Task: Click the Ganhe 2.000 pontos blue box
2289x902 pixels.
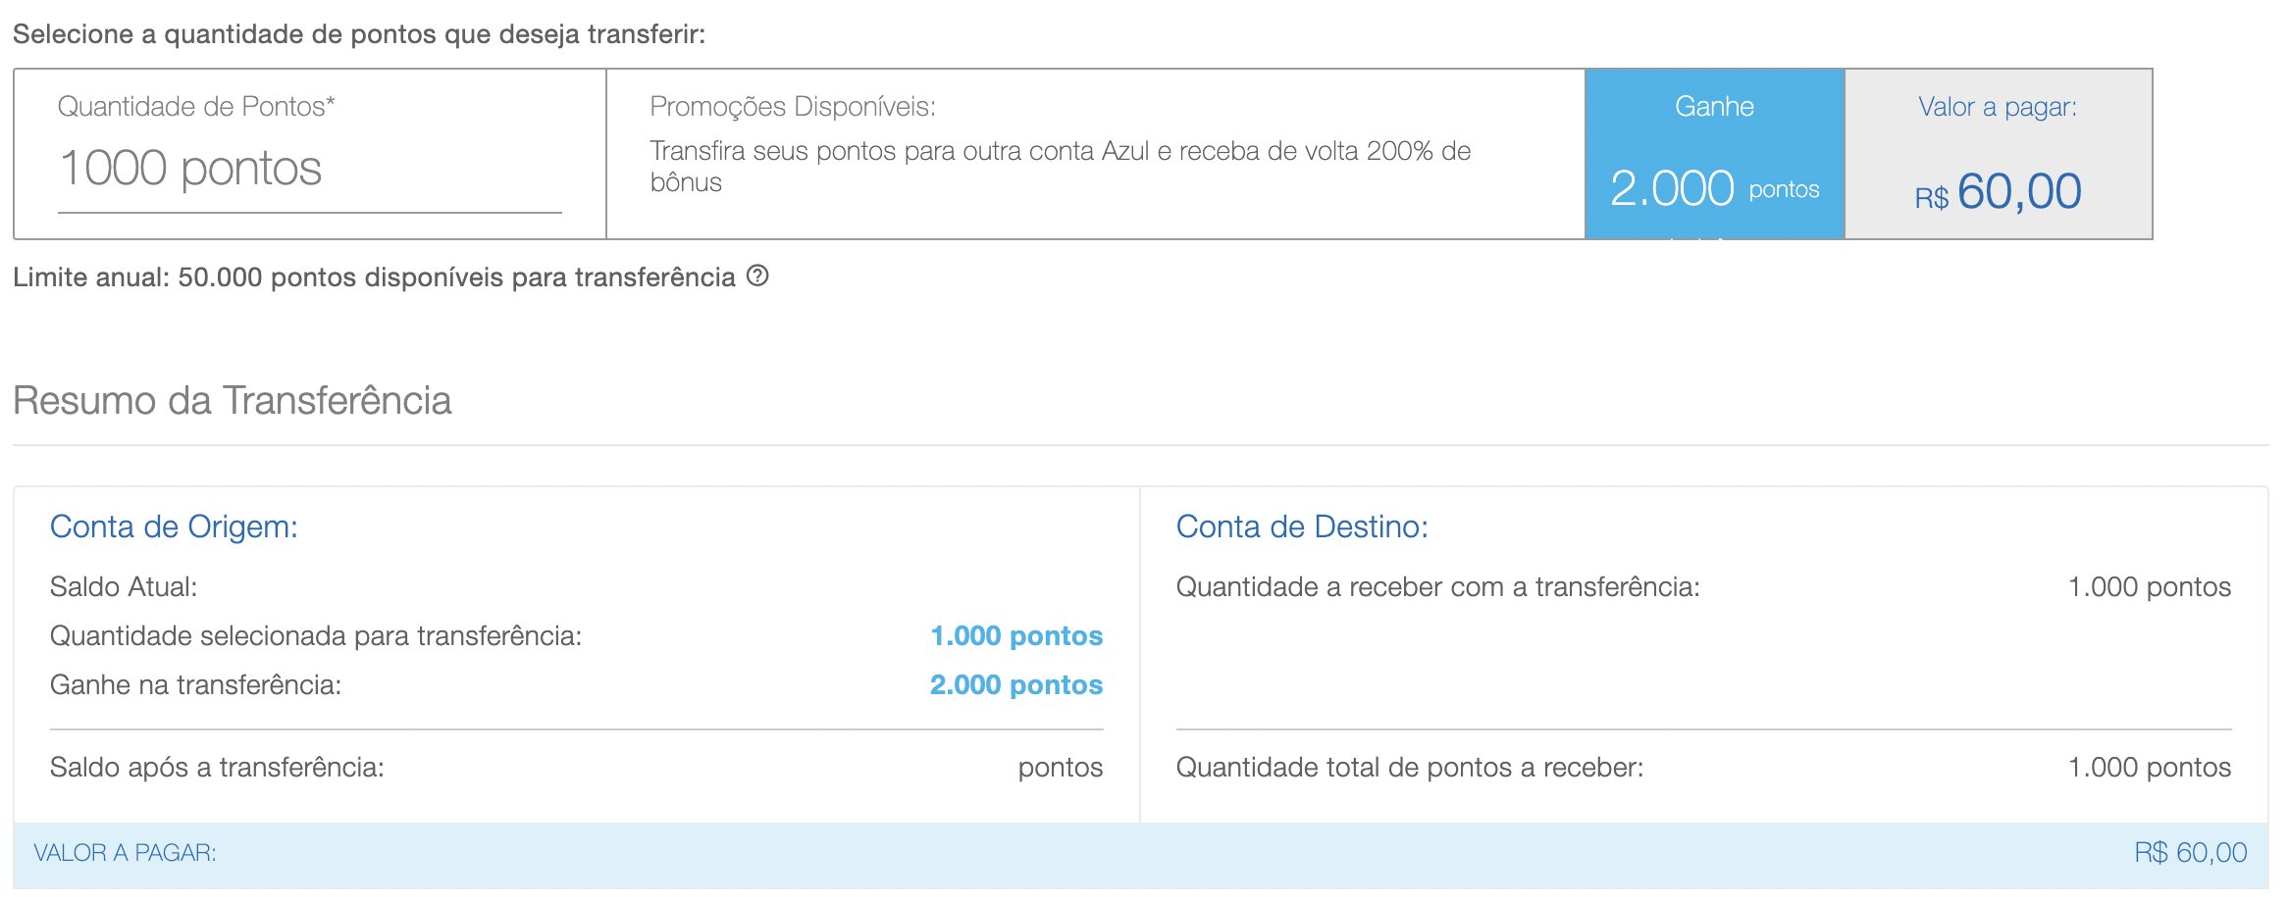Action: tap(1714, 154)
